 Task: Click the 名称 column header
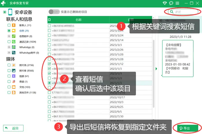tap(78, 20)
